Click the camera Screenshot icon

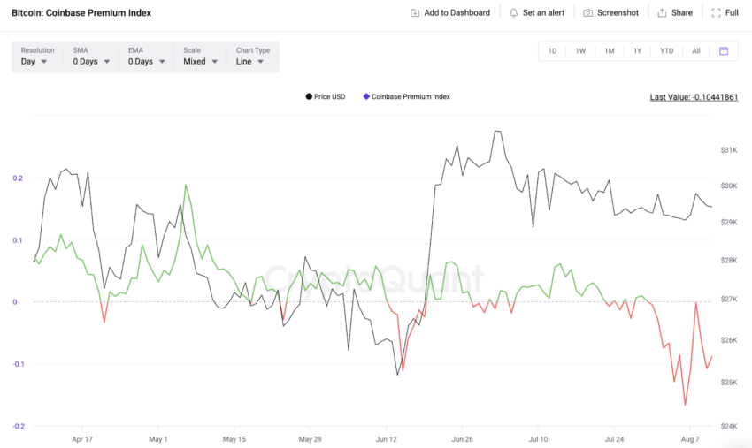click(x=588, y=13)
